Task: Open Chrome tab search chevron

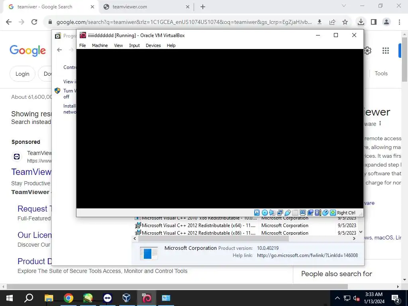Action: pyautogui.click(x=344, y=6)
